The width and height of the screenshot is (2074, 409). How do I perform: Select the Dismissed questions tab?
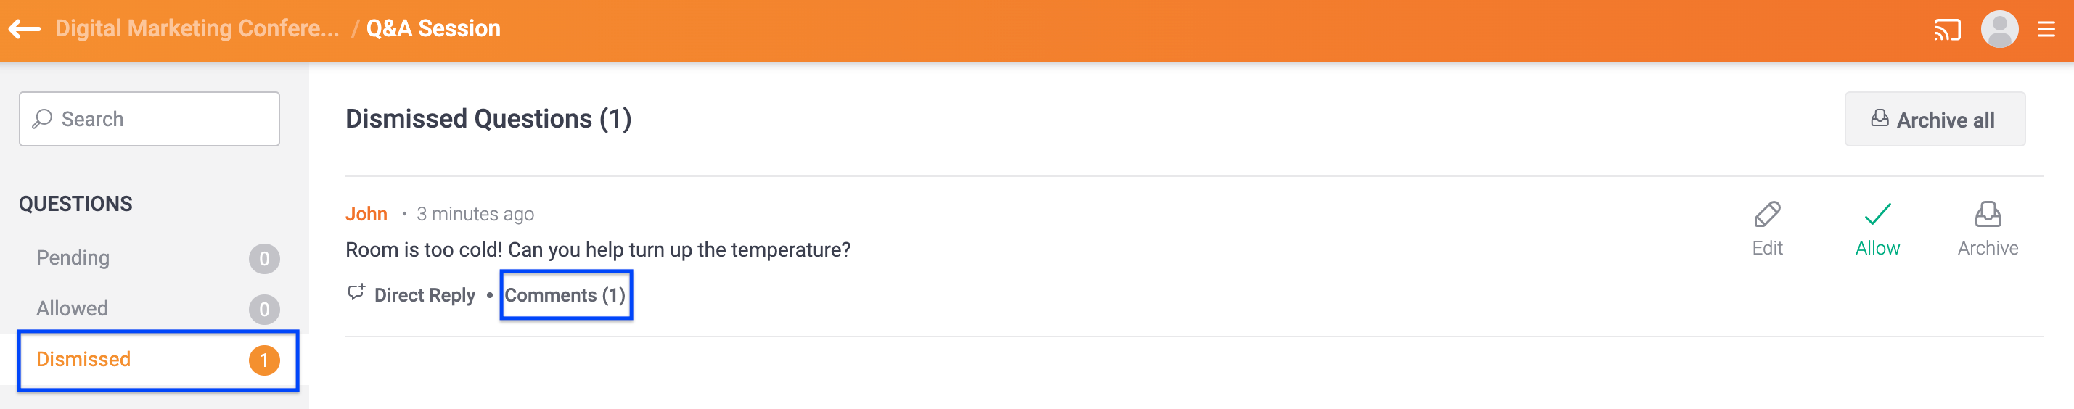[x=159, y=360]
